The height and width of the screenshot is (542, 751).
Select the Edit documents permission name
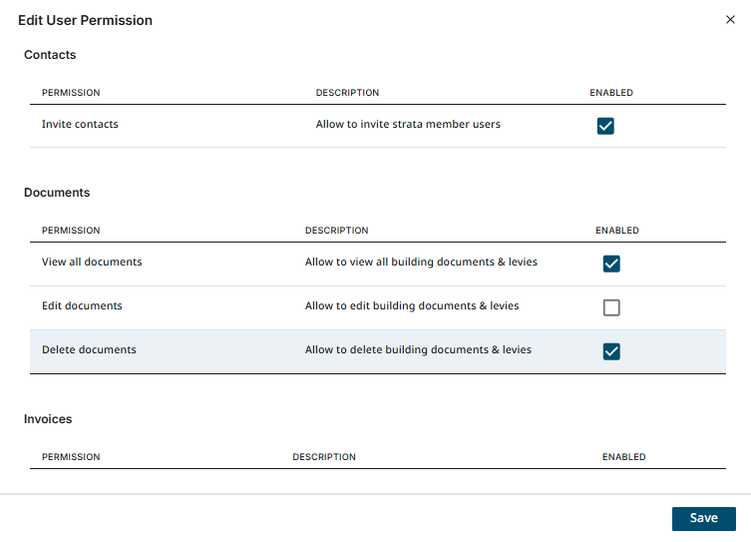82,306
